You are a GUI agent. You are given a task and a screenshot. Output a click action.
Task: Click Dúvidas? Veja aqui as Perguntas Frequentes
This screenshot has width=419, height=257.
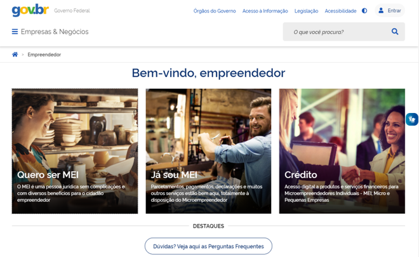(x=208, y=246)
